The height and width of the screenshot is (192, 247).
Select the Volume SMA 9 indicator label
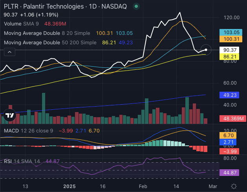pos(21,24)
